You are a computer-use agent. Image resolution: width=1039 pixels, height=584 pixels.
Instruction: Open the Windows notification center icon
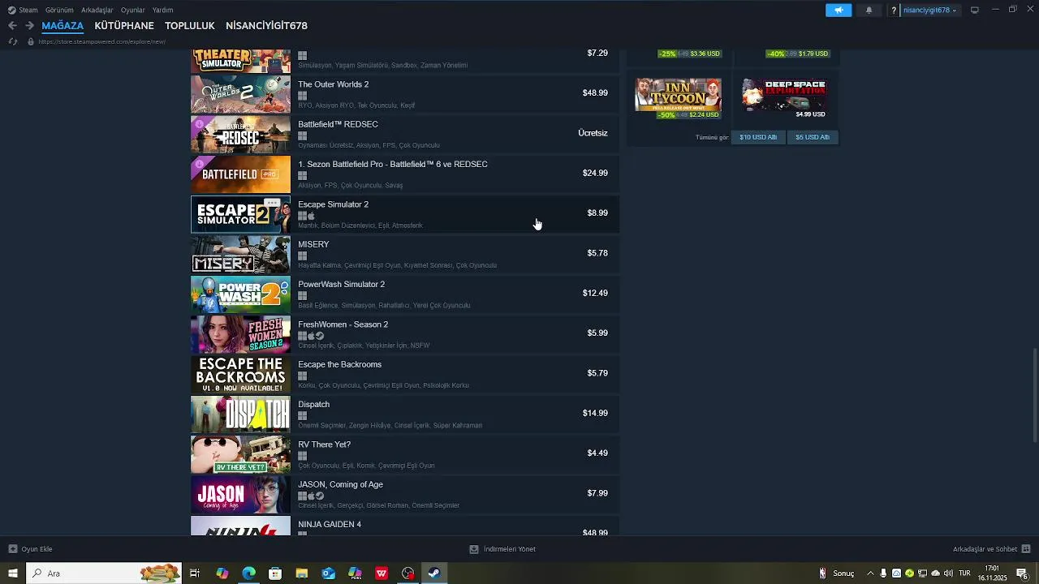click(x=1022, y=573)
